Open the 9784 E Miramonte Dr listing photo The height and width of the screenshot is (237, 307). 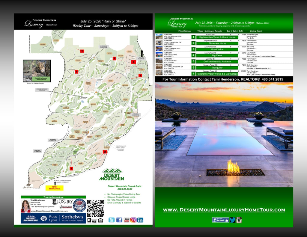tap(159, 36)
